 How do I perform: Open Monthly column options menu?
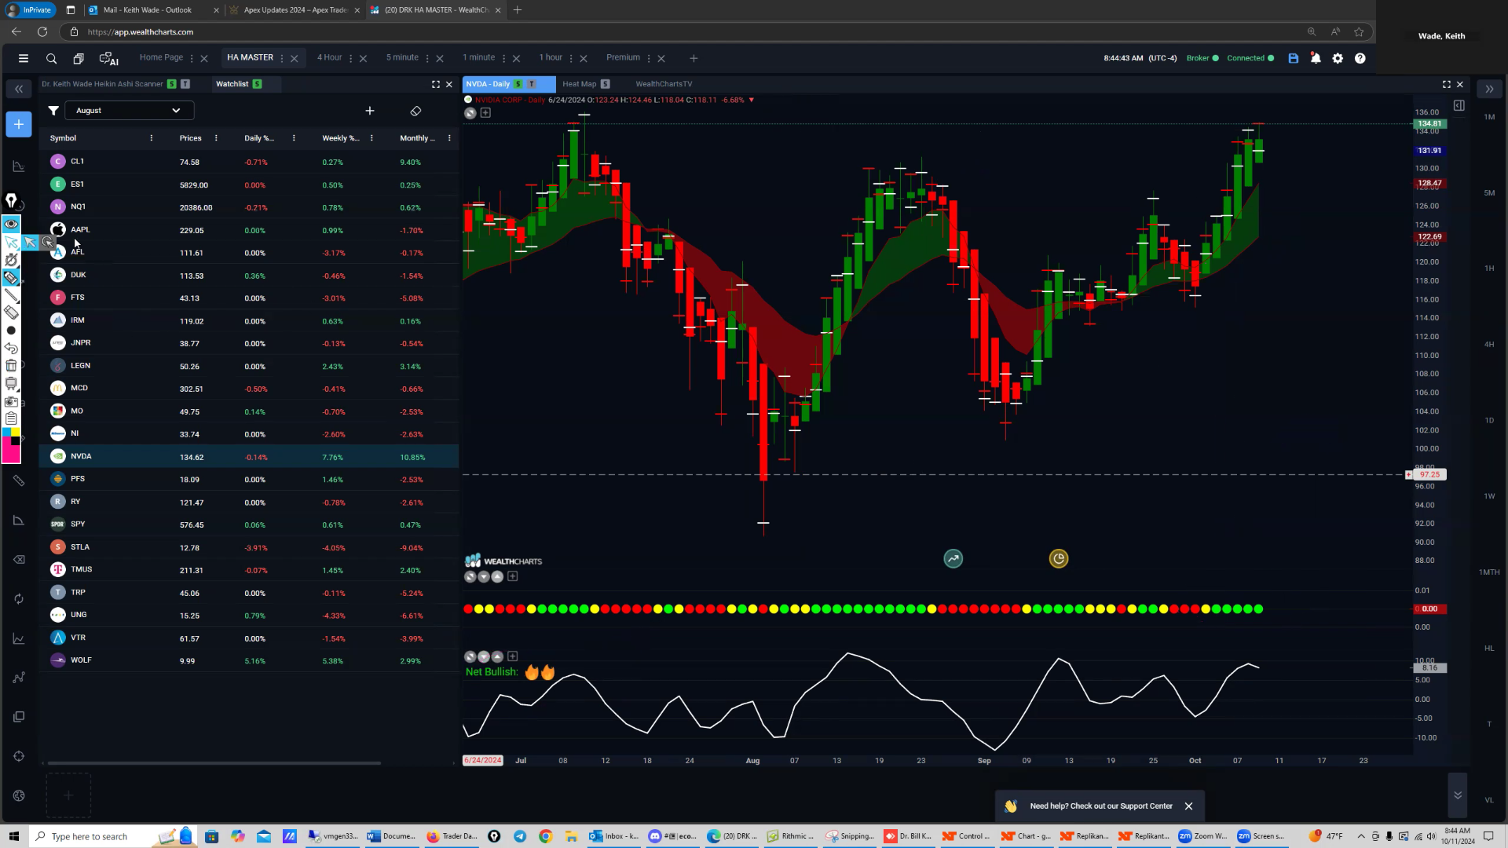tap(449, 138)
